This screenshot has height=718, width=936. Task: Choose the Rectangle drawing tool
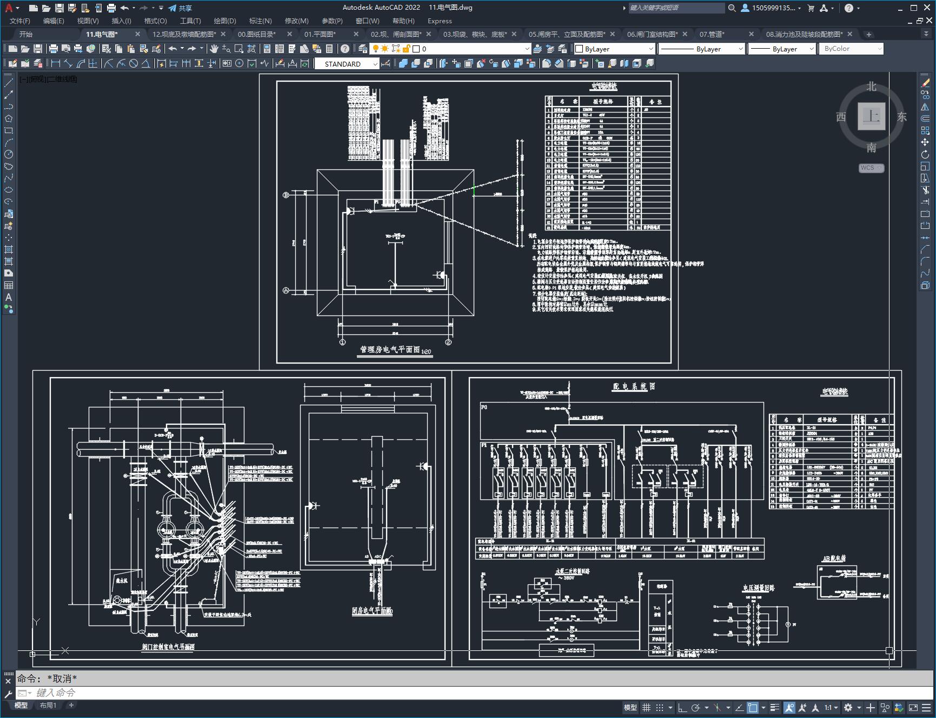[x=9, y=130]
